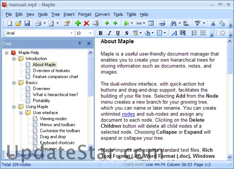Click the text color ABC swatch icon
The height and width of the screenshot is (169, 234).
(135, 33)
